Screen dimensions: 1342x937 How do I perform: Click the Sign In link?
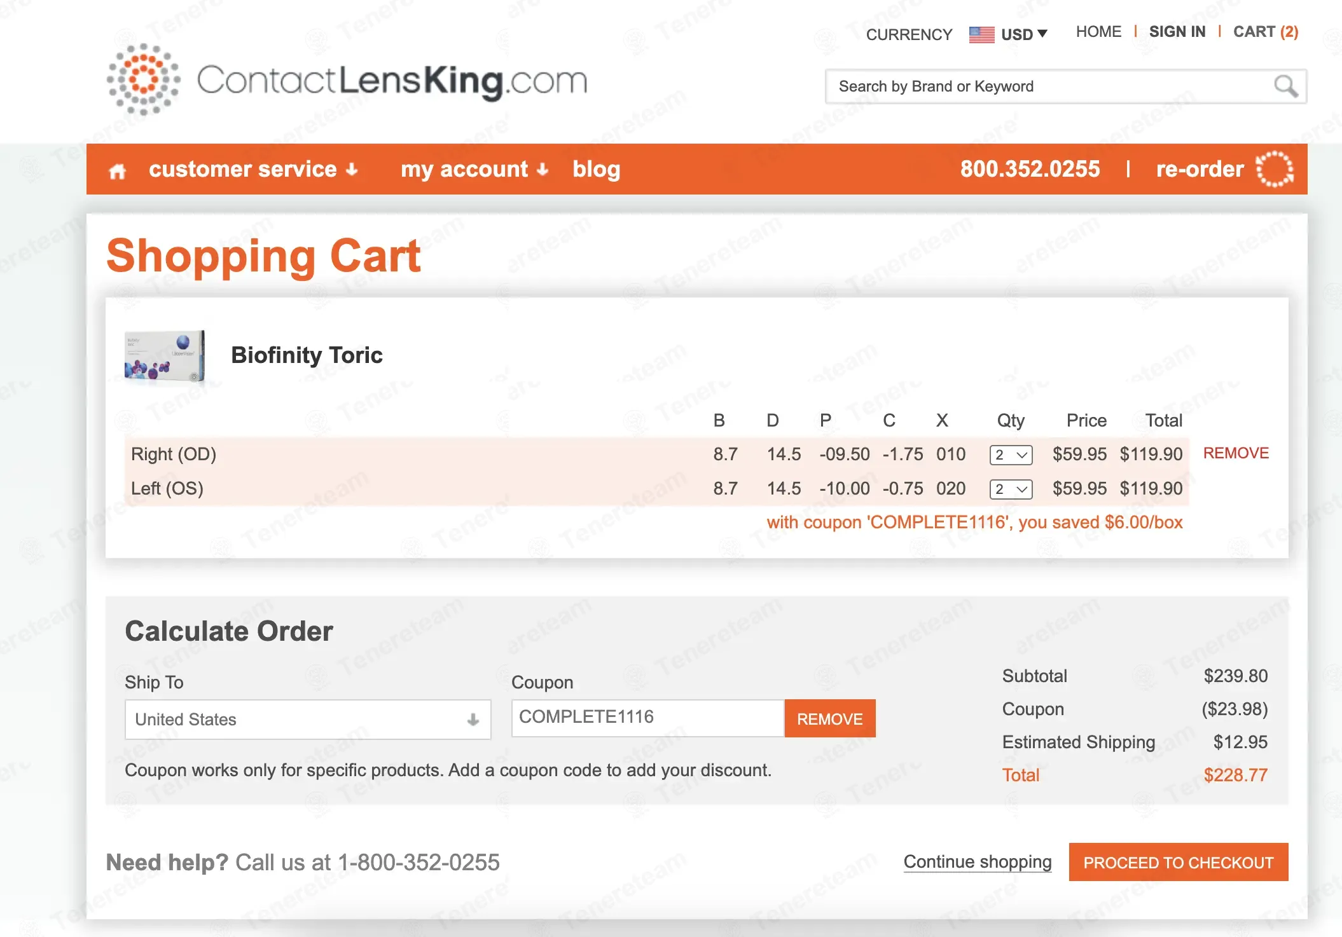(1177, 32)
